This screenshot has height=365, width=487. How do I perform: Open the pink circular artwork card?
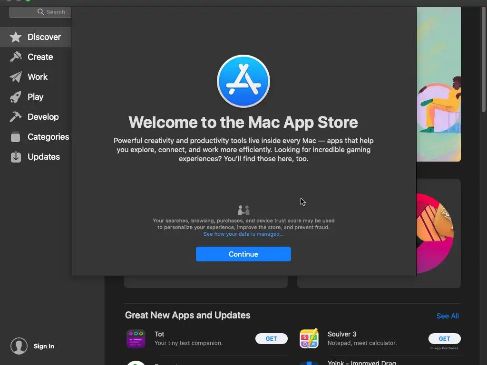[x=438, y=233]
